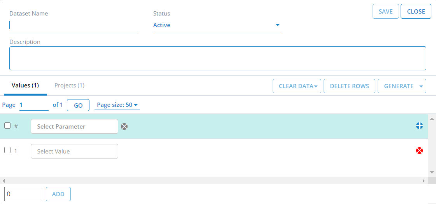Click the Go page button
436x204 pixels.
(x=78, y=105)
